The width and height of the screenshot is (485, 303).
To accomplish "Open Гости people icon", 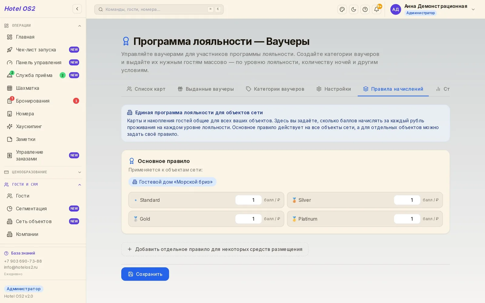I will [10, 196].
